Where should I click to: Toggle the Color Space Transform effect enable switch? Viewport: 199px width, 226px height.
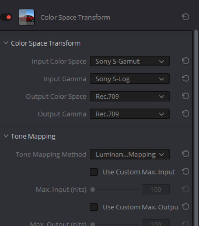6,17
